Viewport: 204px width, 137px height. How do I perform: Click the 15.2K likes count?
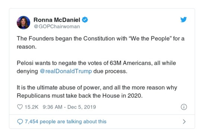(x=31, y=107)
